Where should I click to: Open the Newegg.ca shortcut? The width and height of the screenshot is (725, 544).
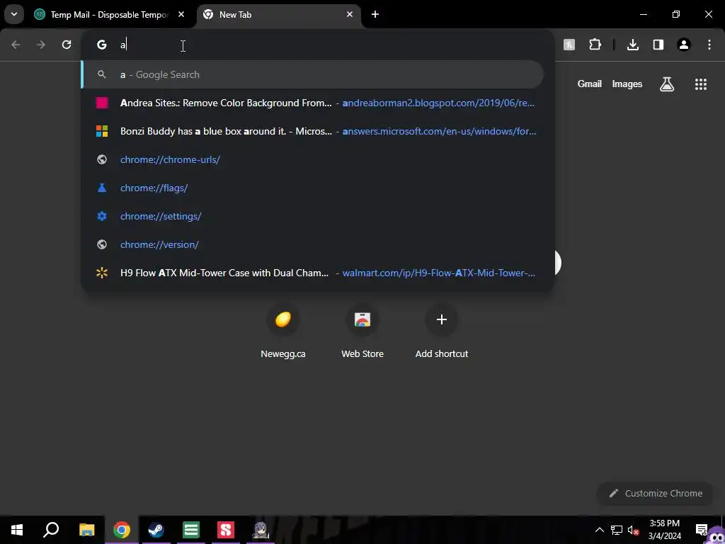point(283,332)
